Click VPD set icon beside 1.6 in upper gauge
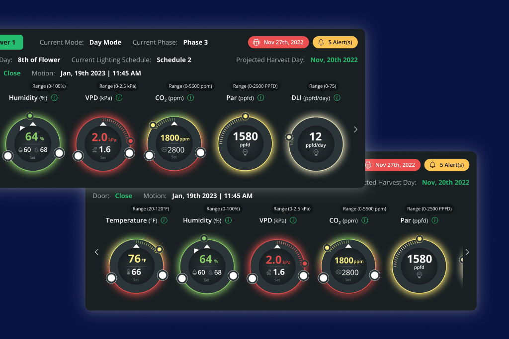The height and width of the screenshot is (339, 509). (x=95, y=150)
